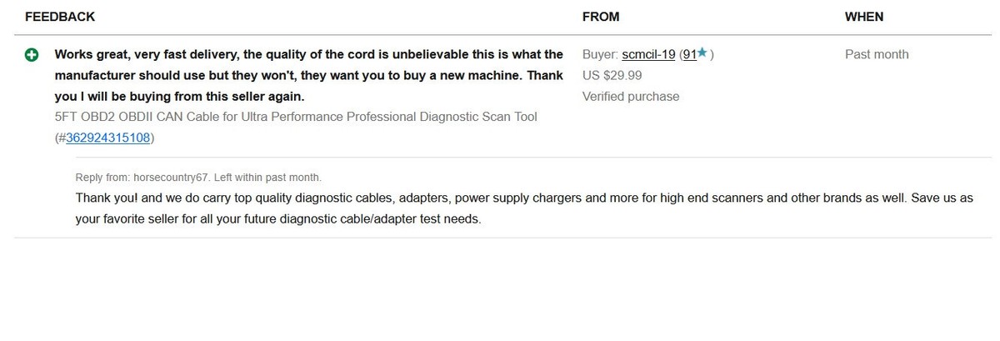Click the 'Reply from: horsecountry67' line
1000x341 pixels.
140,178
